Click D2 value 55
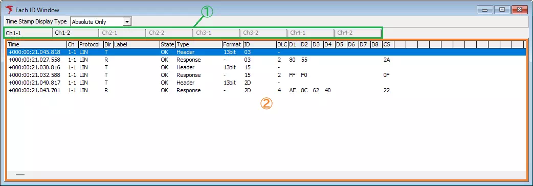This screenshot has height=186, width=533. tap(304, 60)
